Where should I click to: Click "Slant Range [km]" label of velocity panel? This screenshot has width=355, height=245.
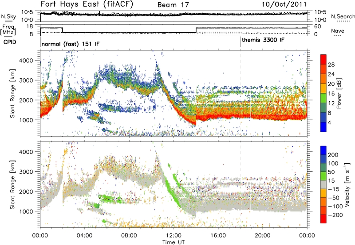[x=12, y=185]
